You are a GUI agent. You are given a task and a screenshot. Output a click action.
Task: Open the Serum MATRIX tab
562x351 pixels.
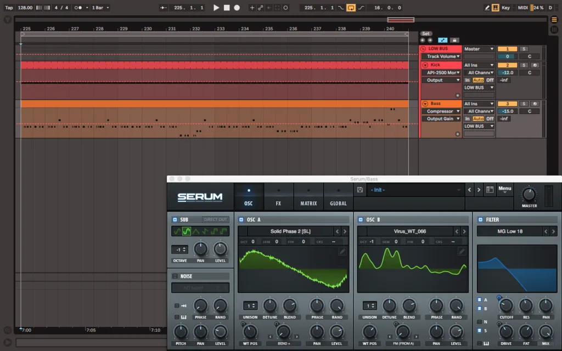point(308,197)
